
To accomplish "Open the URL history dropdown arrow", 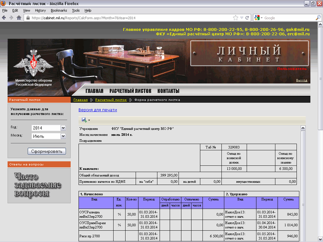I will tap(242, 18).
